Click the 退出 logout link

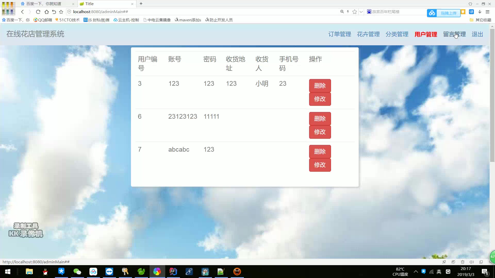(477, 34)
